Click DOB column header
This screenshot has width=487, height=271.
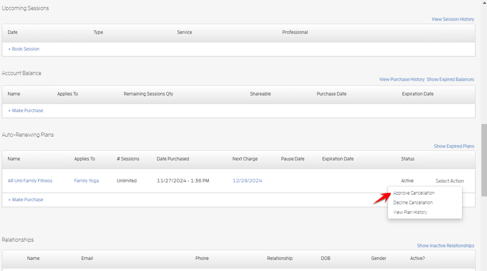[x=326, y=258]
